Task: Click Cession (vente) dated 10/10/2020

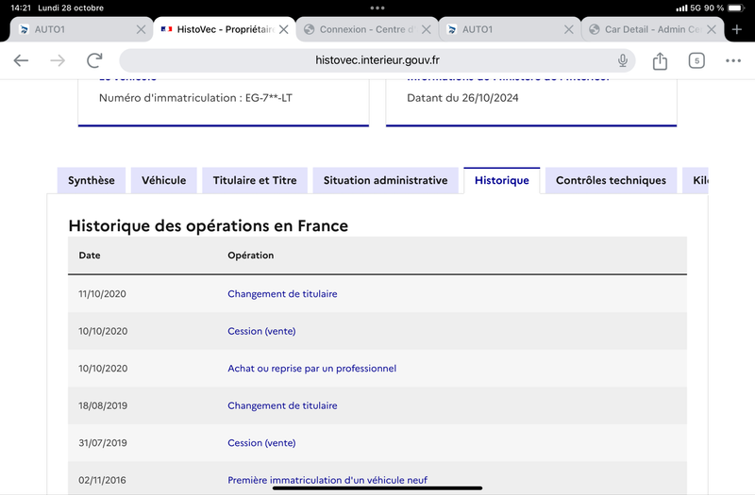Action: pos(261,331)
